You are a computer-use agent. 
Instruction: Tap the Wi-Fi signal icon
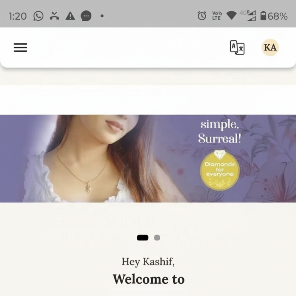point(232,15)
